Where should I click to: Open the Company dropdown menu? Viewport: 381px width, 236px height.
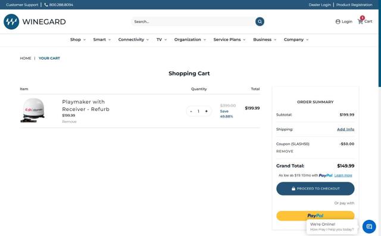point(296,39)
